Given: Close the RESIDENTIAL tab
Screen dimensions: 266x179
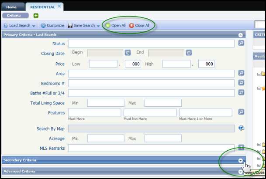Looking at the screenshot, I should click(x=59, y=6).
